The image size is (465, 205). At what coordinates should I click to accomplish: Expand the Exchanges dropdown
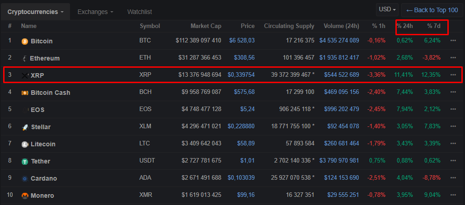coord(95,11)
